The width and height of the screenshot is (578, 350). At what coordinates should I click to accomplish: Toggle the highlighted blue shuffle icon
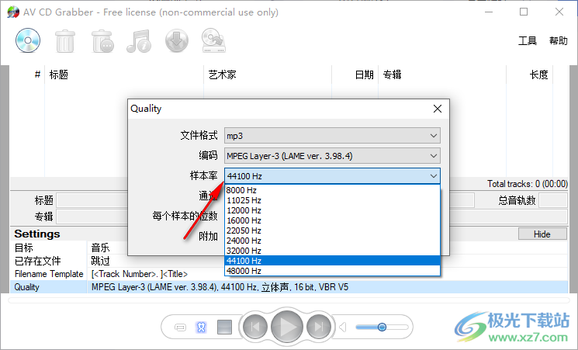pos(201,327)
